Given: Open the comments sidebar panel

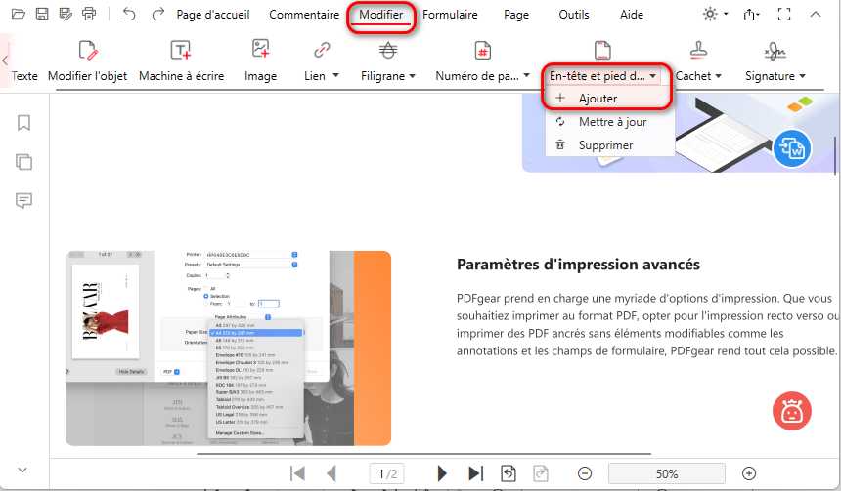Looking at the screenshot, I should (x=23, y=201).
